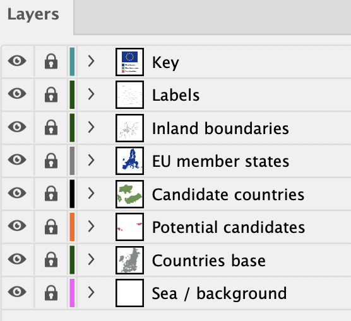Expand the Key layer chevron
The image size is (351, 321).
pyautogui.click(x=91, y=61)
